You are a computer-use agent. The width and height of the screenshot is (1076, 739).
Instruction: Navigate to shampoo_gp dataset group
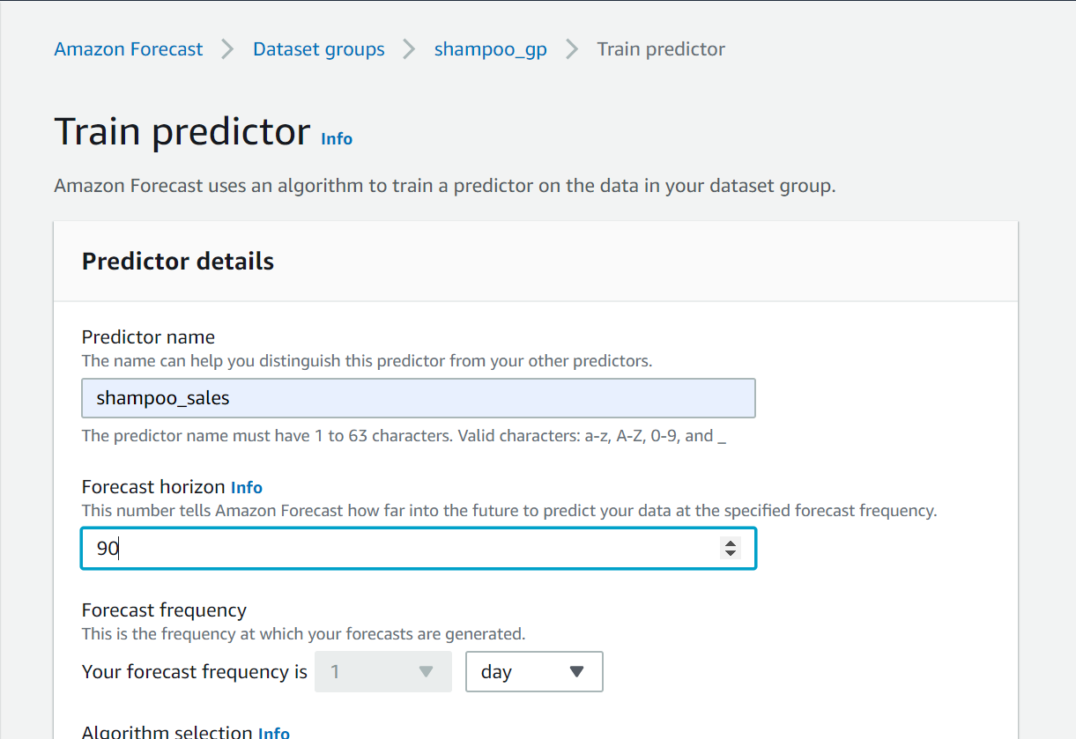point(490,49)
